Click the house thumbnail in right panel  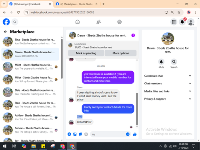coord(168,39)
